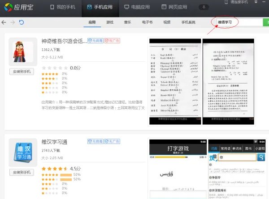Open the 神奇维吾尔语会话 app title
This screenshot has height=199, width=269.
(x=64, y=41)
